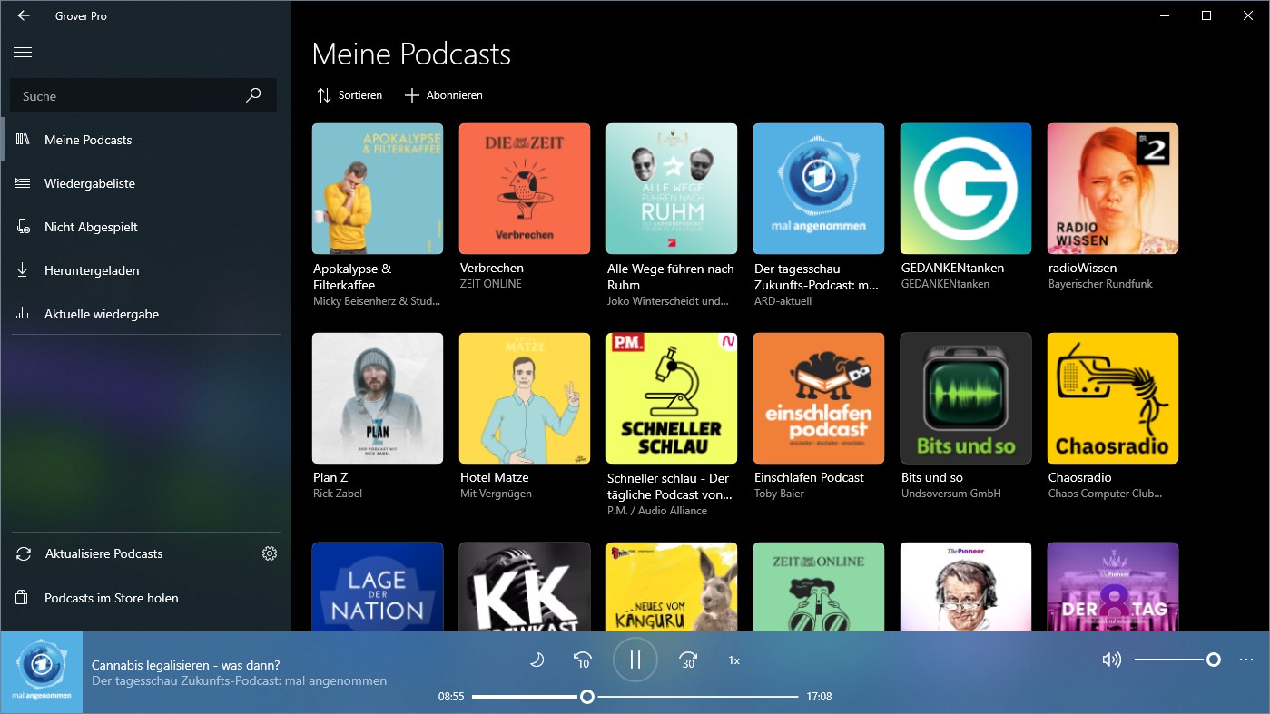Click the Sortieren button
1270x714 pixels.
tap(349, 95)
